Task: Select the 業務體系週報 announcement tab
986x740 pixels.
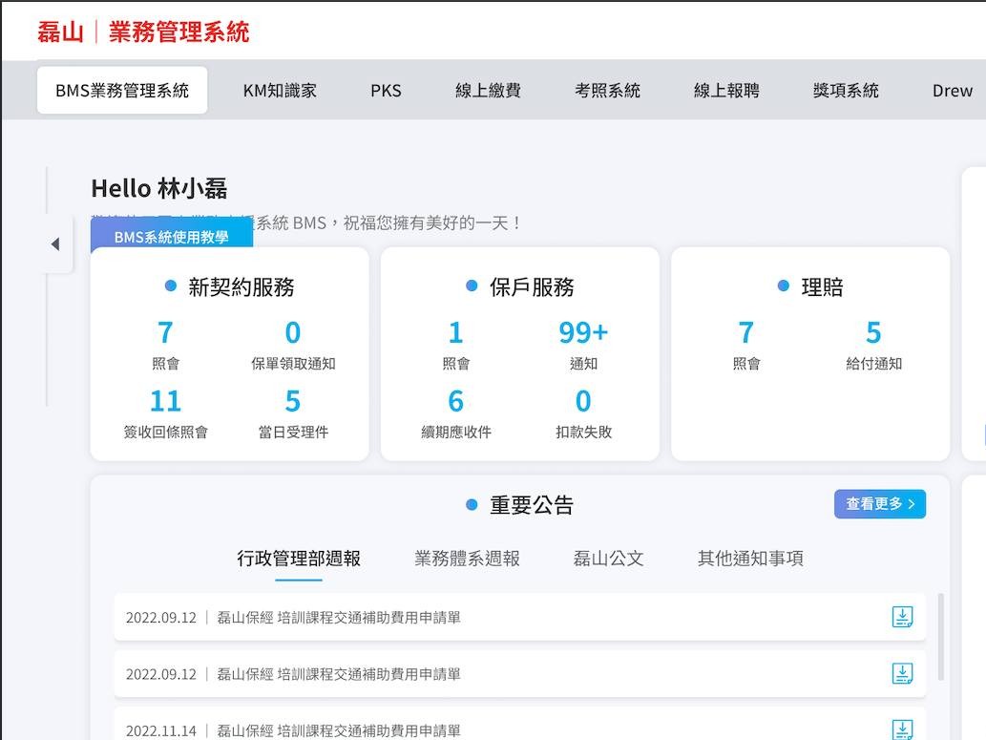Action: [x=467, y=559]
